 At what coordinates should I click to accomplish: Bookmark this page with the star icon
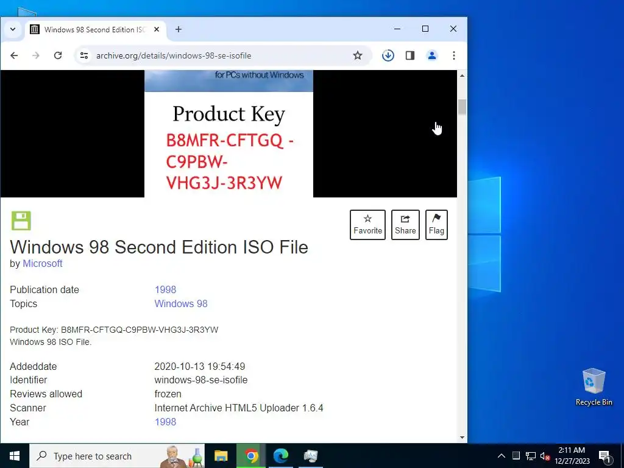[x=357, y=55]
